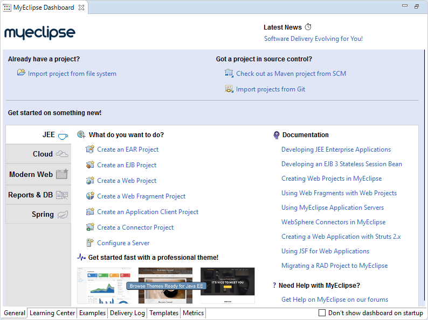Screen dimensions: 428x320
Task: Switch to the Cloud category tab
Action: (38, 154)
